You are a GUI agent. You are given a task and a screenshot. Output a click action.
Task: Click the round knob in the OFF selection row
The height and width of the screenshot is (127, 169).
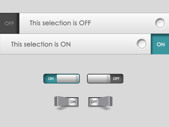pos(160,23)
